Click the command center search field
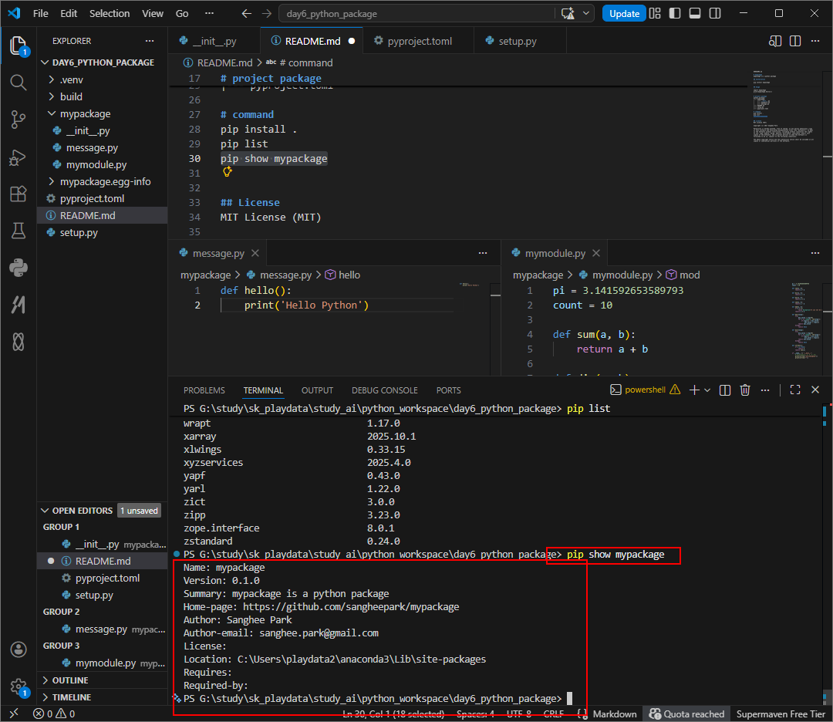Image resolution: width=833 pixels, height=722 pixels. click(x=416, y=14)
